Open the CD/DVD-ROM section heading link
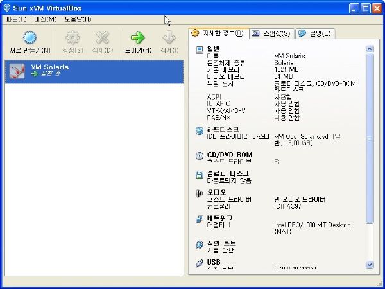385x289 pixels. click(230, 155)
